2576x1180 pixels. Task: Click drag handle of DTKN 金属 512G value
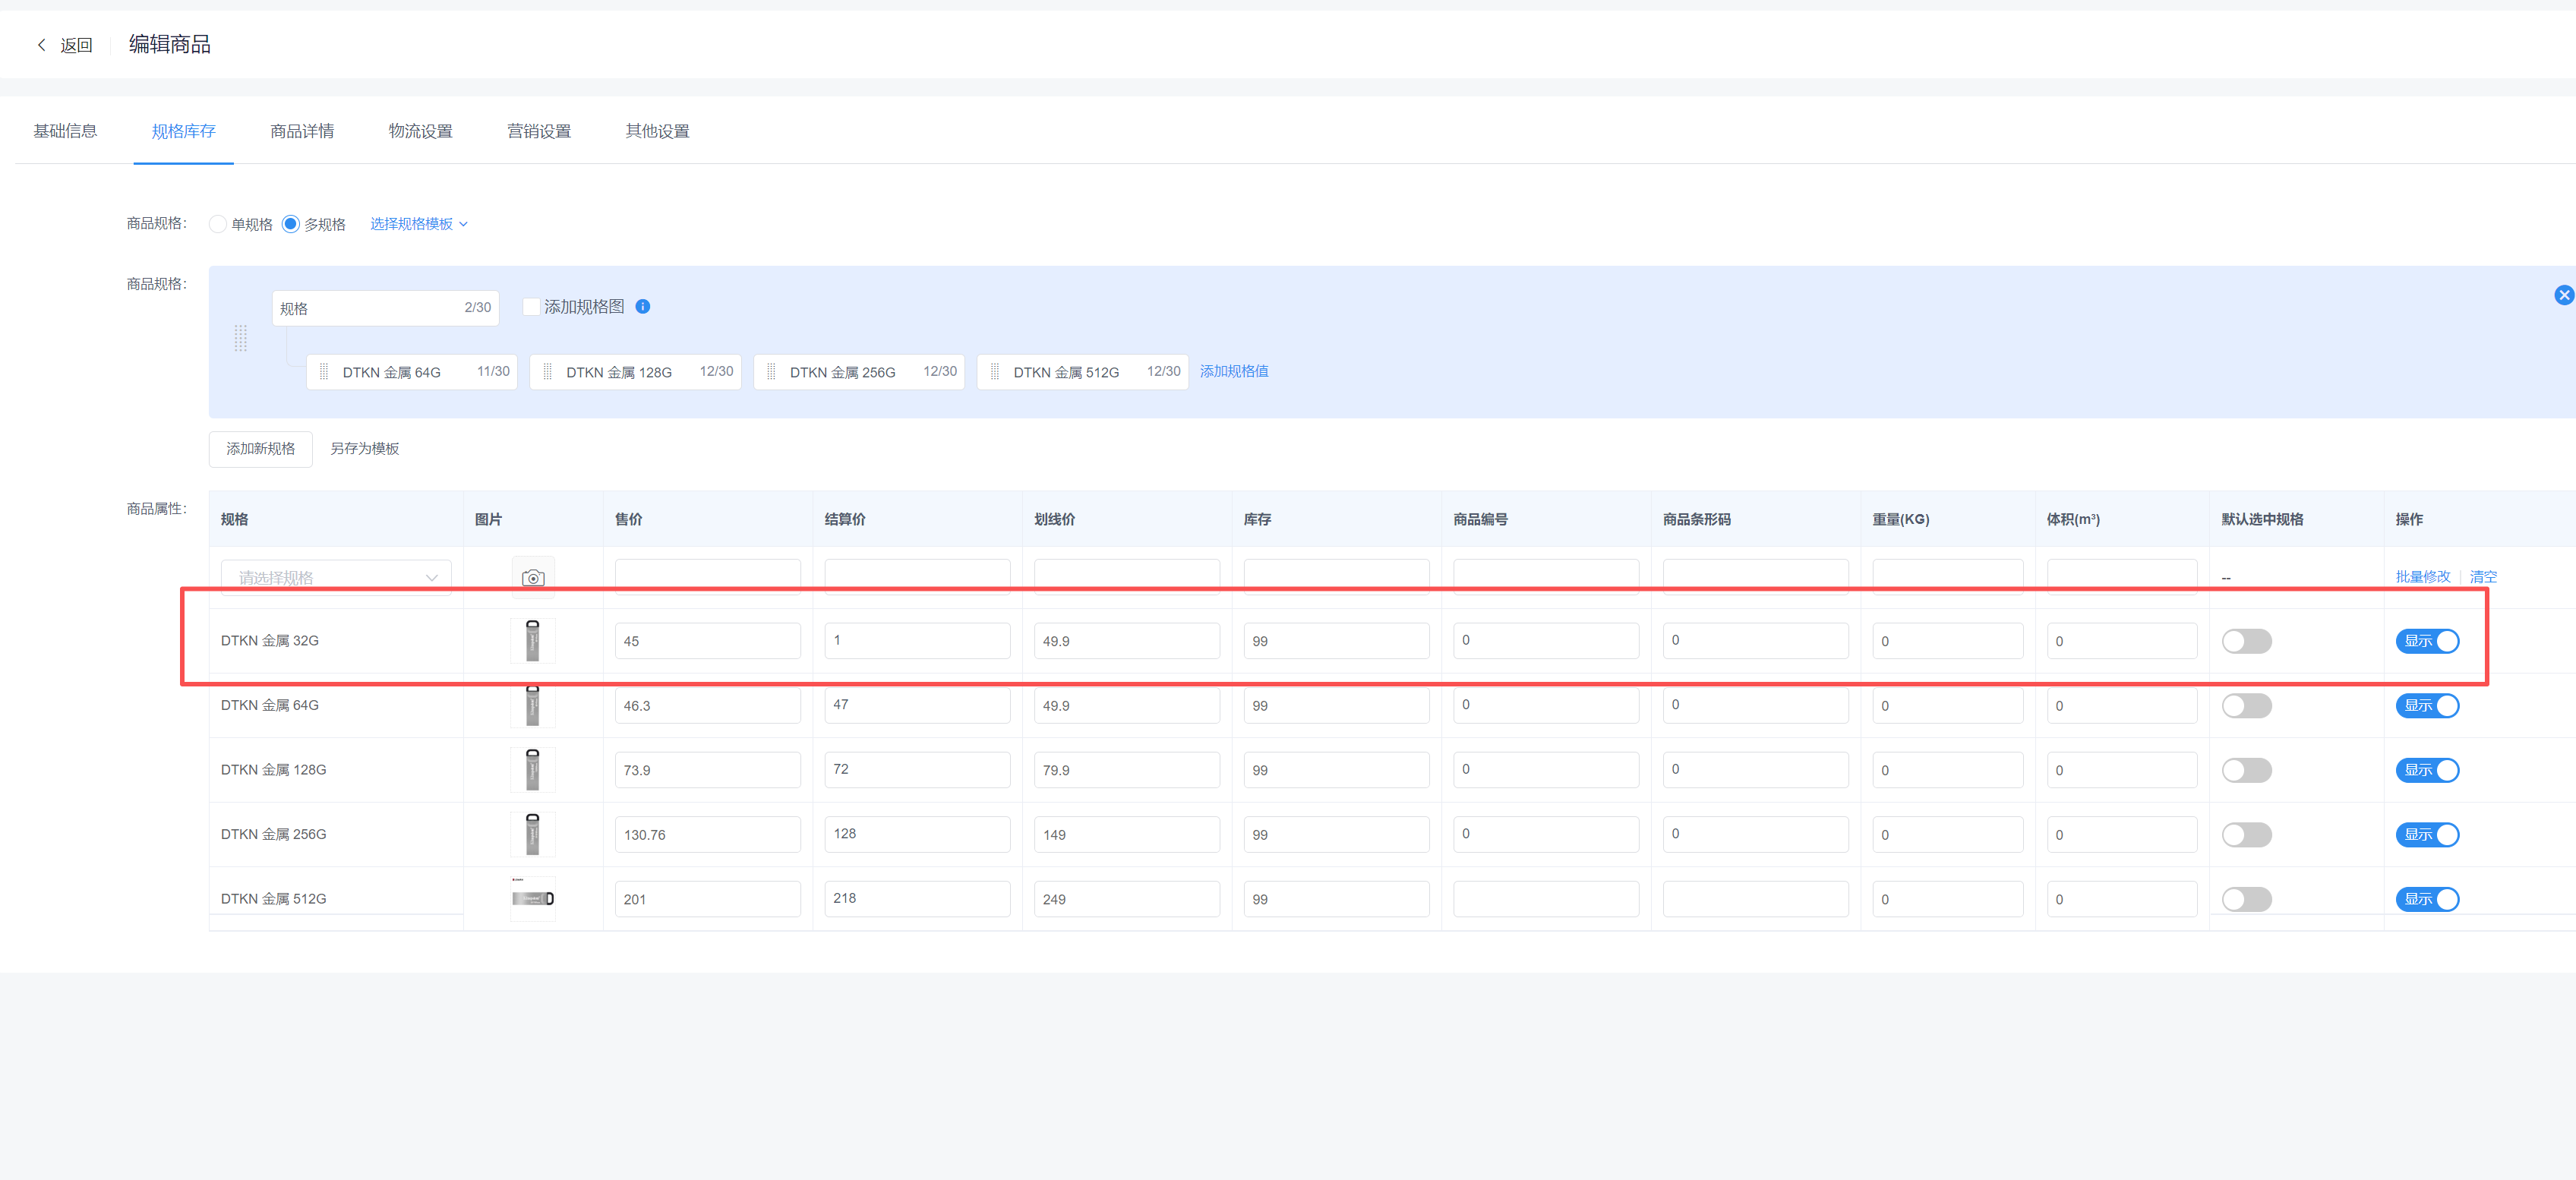pos(994,372)
